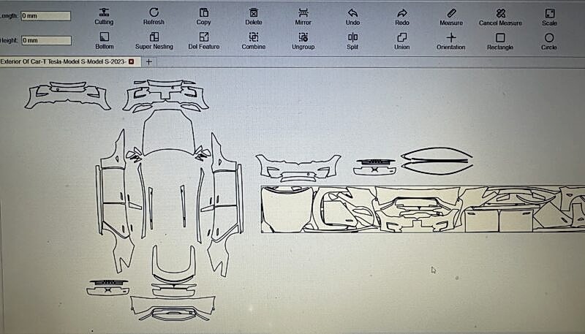Image resolution: width=585 pixels, height=334 pixels.
Task: Draw with the Rectangle tool
Action: (500, 37)
